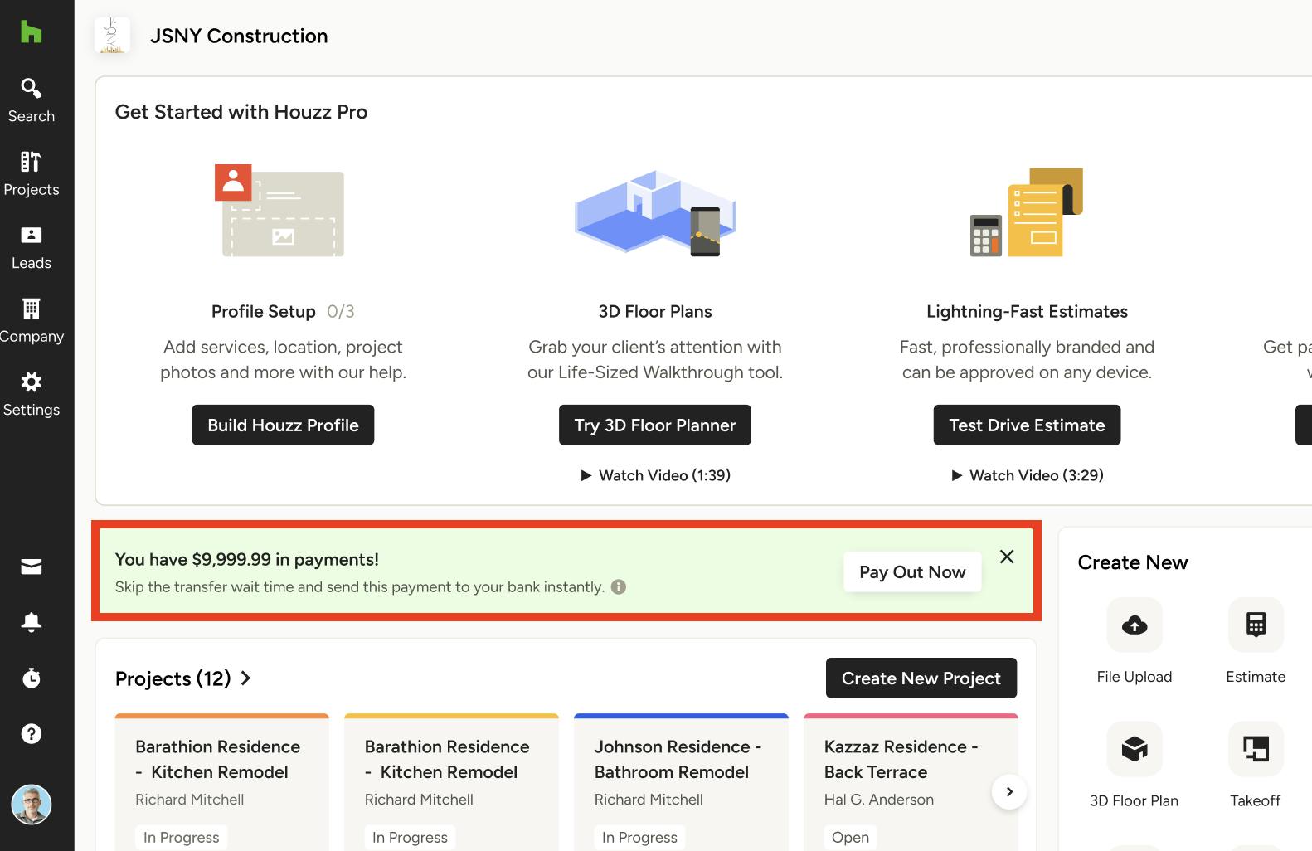The width and height of the screenshot is (1312, 851).
Task: Open the time tracker stopwatch icon
Action: click(32, 678)
